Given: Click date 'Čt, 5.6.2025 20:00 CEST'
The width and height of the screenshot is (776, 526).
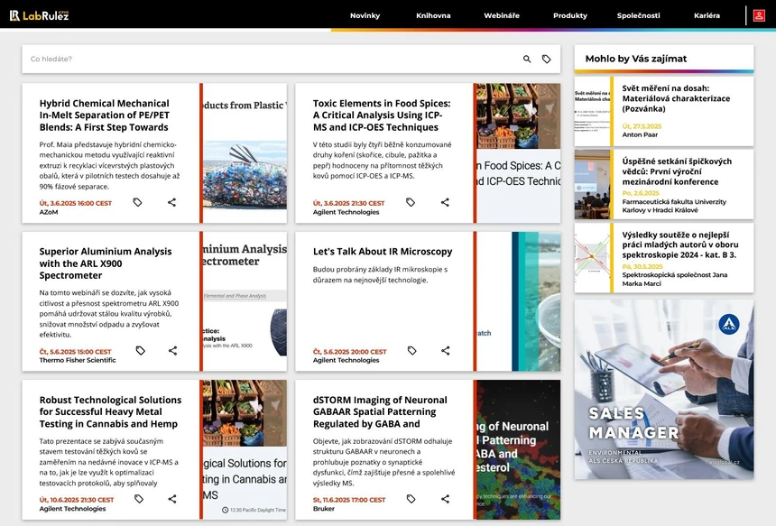Looking at the screenshot, I should point(349,352).
